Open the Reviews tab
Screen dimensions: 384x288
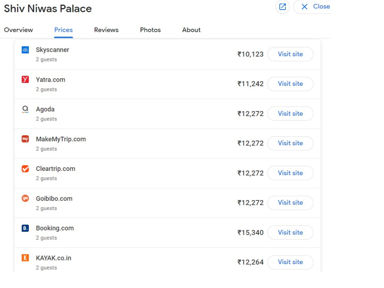click(x=106, y=30)
